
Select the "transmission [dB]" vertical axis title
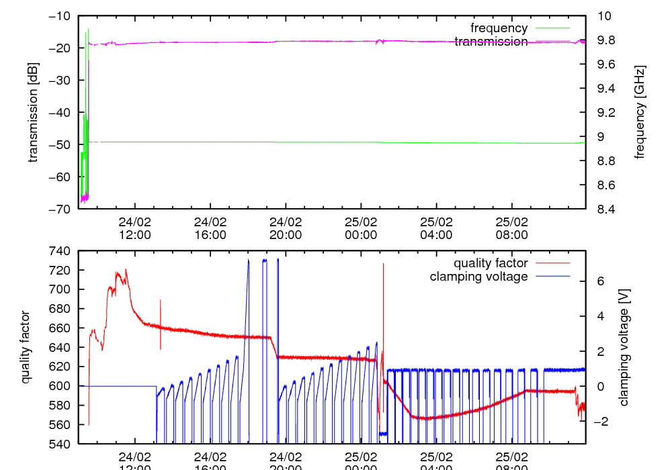pos(34,112)
